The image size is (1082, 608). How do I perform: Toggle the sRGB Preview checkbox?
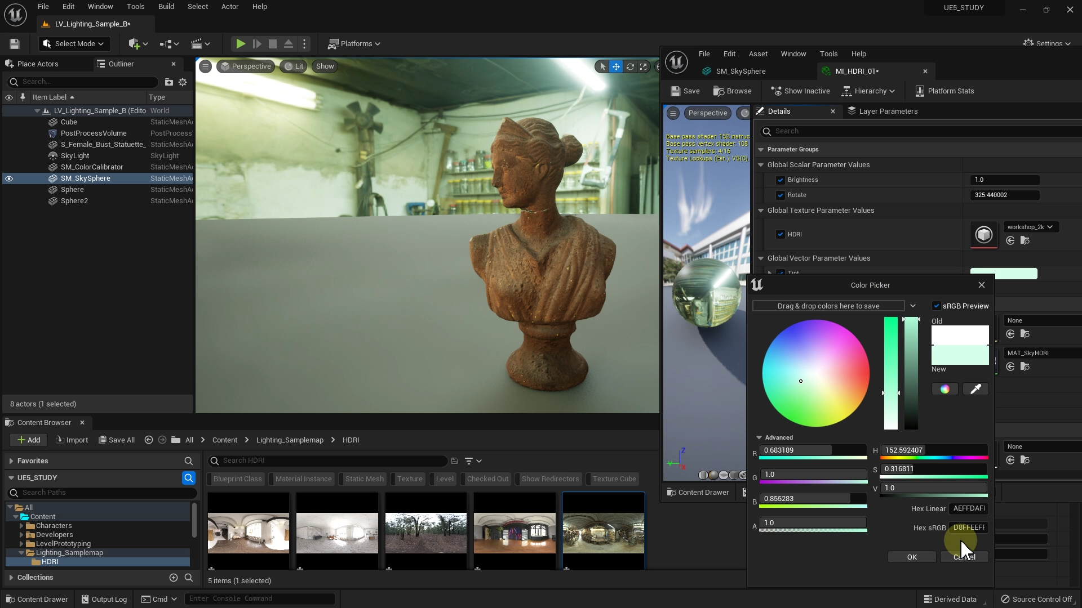tap(937, 306)
